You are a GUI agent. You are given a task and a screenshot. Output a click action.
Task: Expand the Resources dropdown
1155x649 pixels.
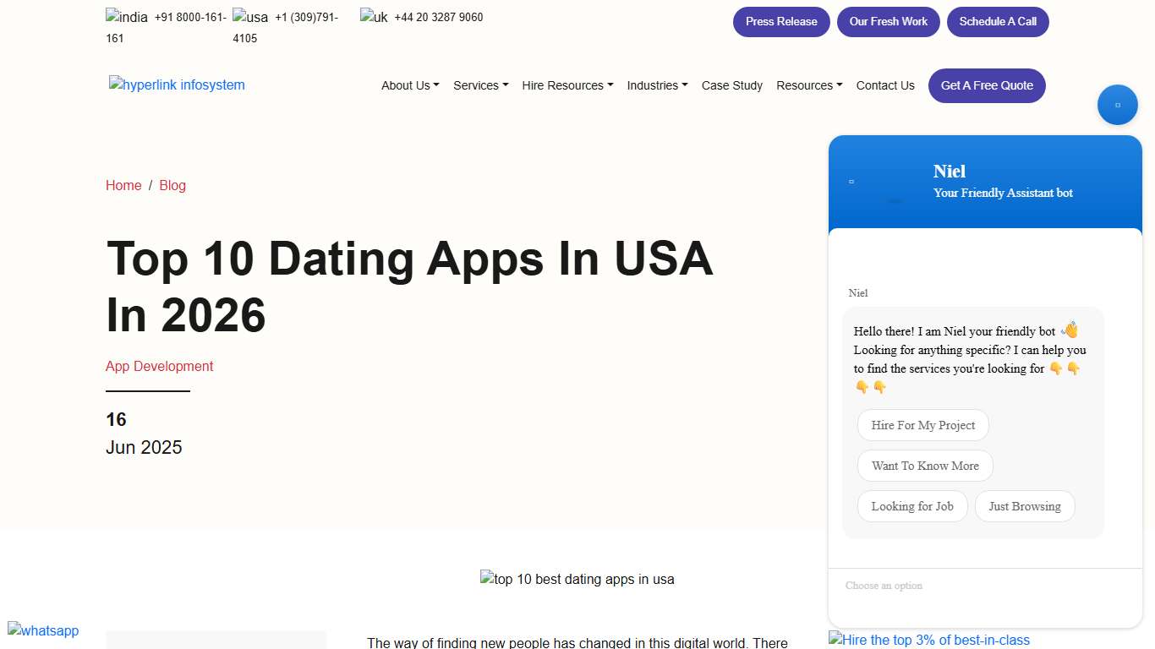tap(808, 85)
